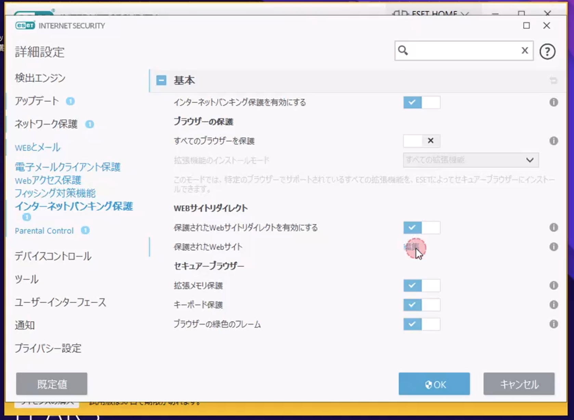Viewport: 574px width, 420px height.
Task: Open 拡張機能のインストールモード dropdown
Action: pyautogui.click(x=471, y=160)
